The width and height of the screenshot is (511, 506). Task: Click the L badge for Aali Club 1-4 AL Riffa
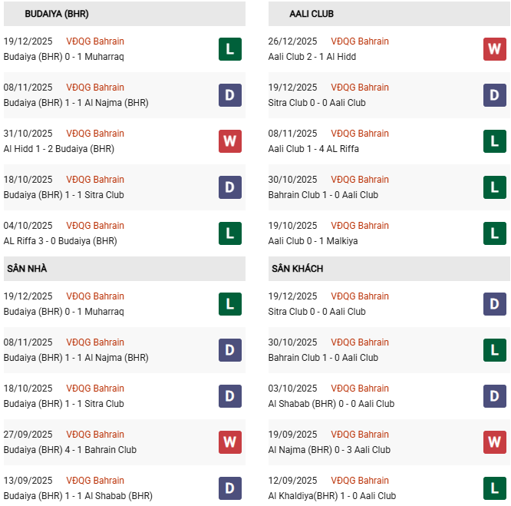click(495, 141)
